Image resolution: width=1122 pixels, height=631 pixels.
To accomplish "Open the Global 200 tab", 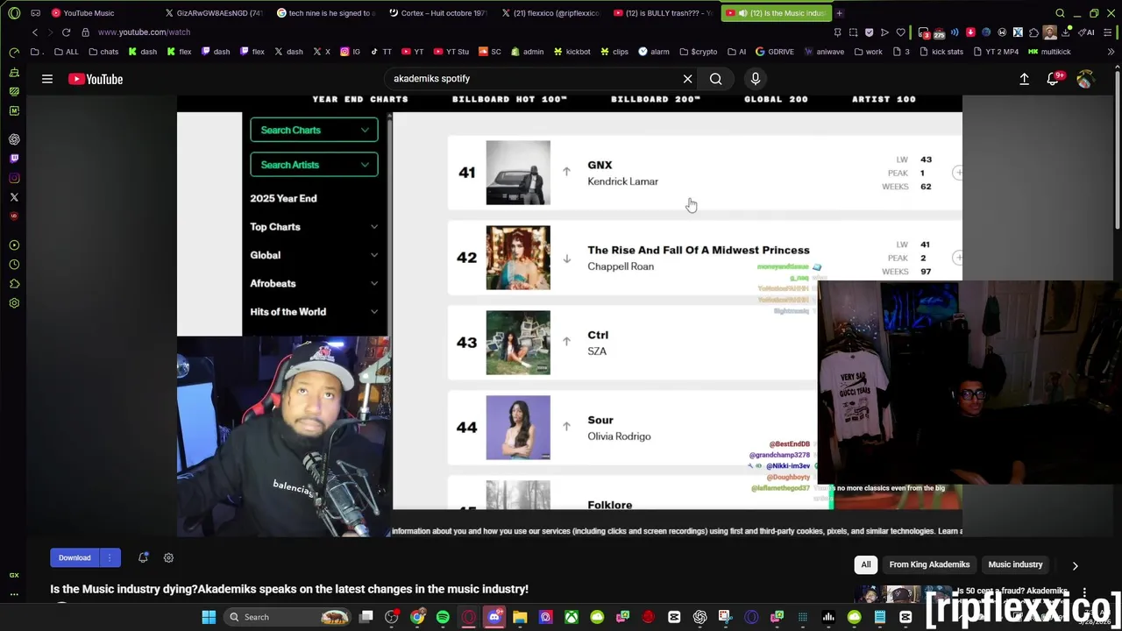I will tap(776, 99).
